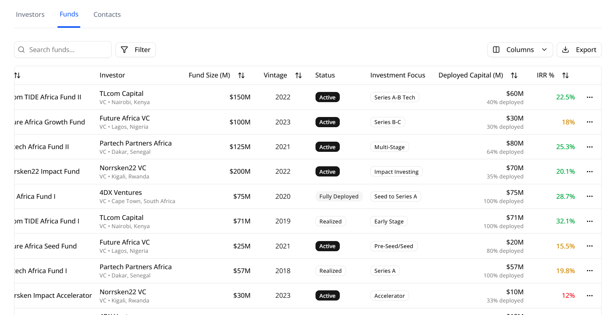Click the IRR % sort arrows
This screenshot has width=613, height=315.
pos(565,75)
